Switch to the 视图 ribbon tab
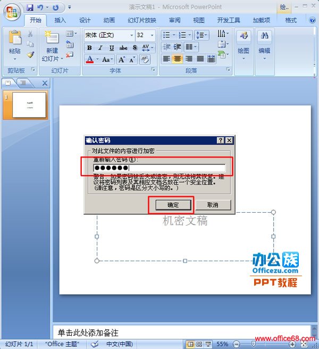This screenshot has width=319, height=349. click(199, 20)
